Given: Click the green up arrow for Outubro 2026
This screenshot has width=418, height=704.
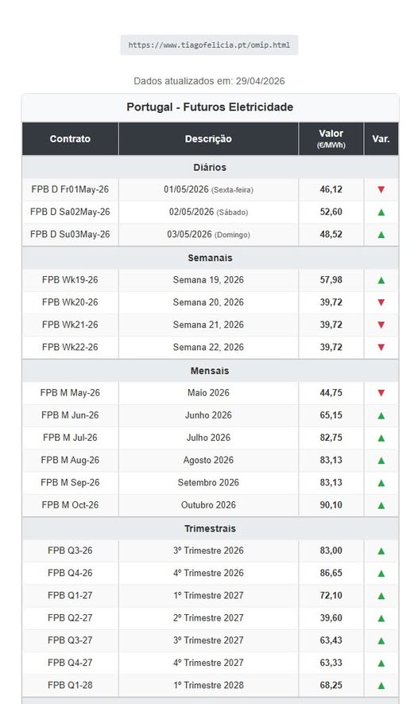Looking at the screenshot, I should coord(381,505).
